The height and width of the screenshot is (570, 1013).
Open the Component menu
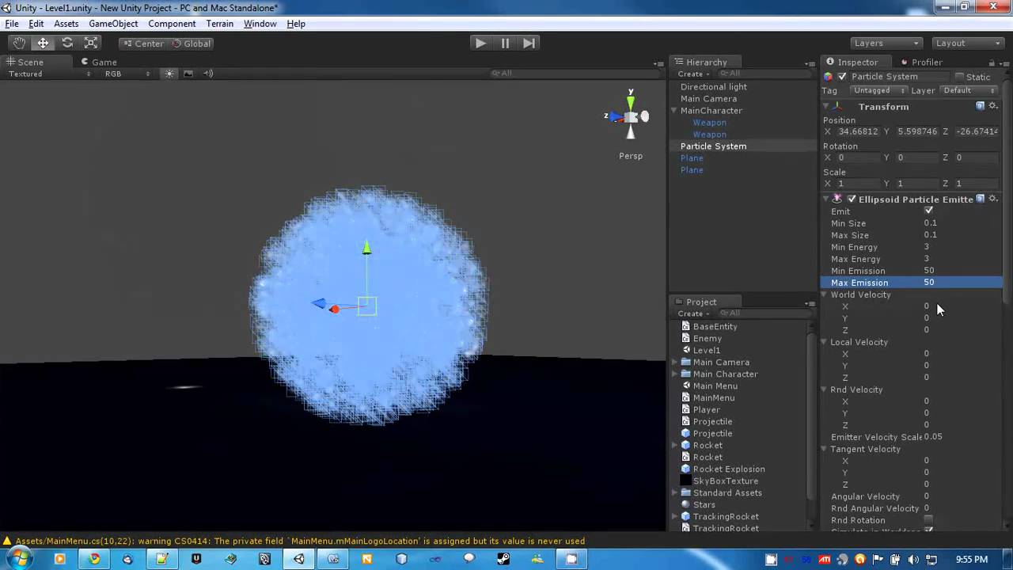pyautogui.click(x=172, y=24)
